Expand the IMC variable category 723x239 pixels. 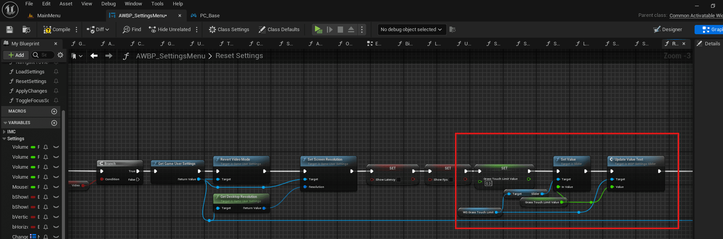point(4,132)
